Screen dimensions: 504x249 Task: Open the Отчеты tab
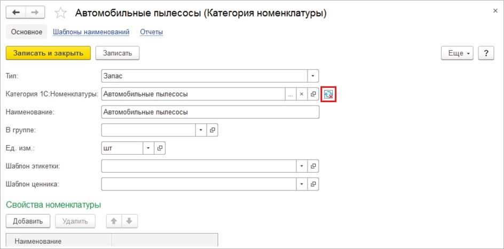pyautogui.click(x=151, y=32)
